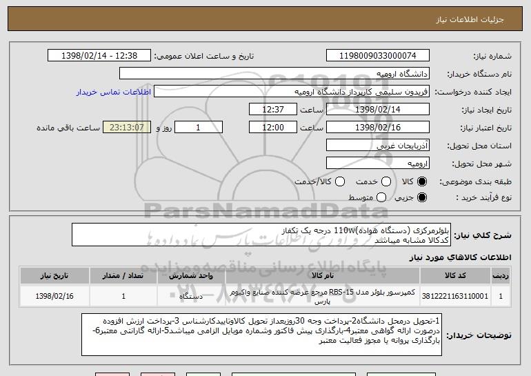Select the کالا radio button

point(422,181)
